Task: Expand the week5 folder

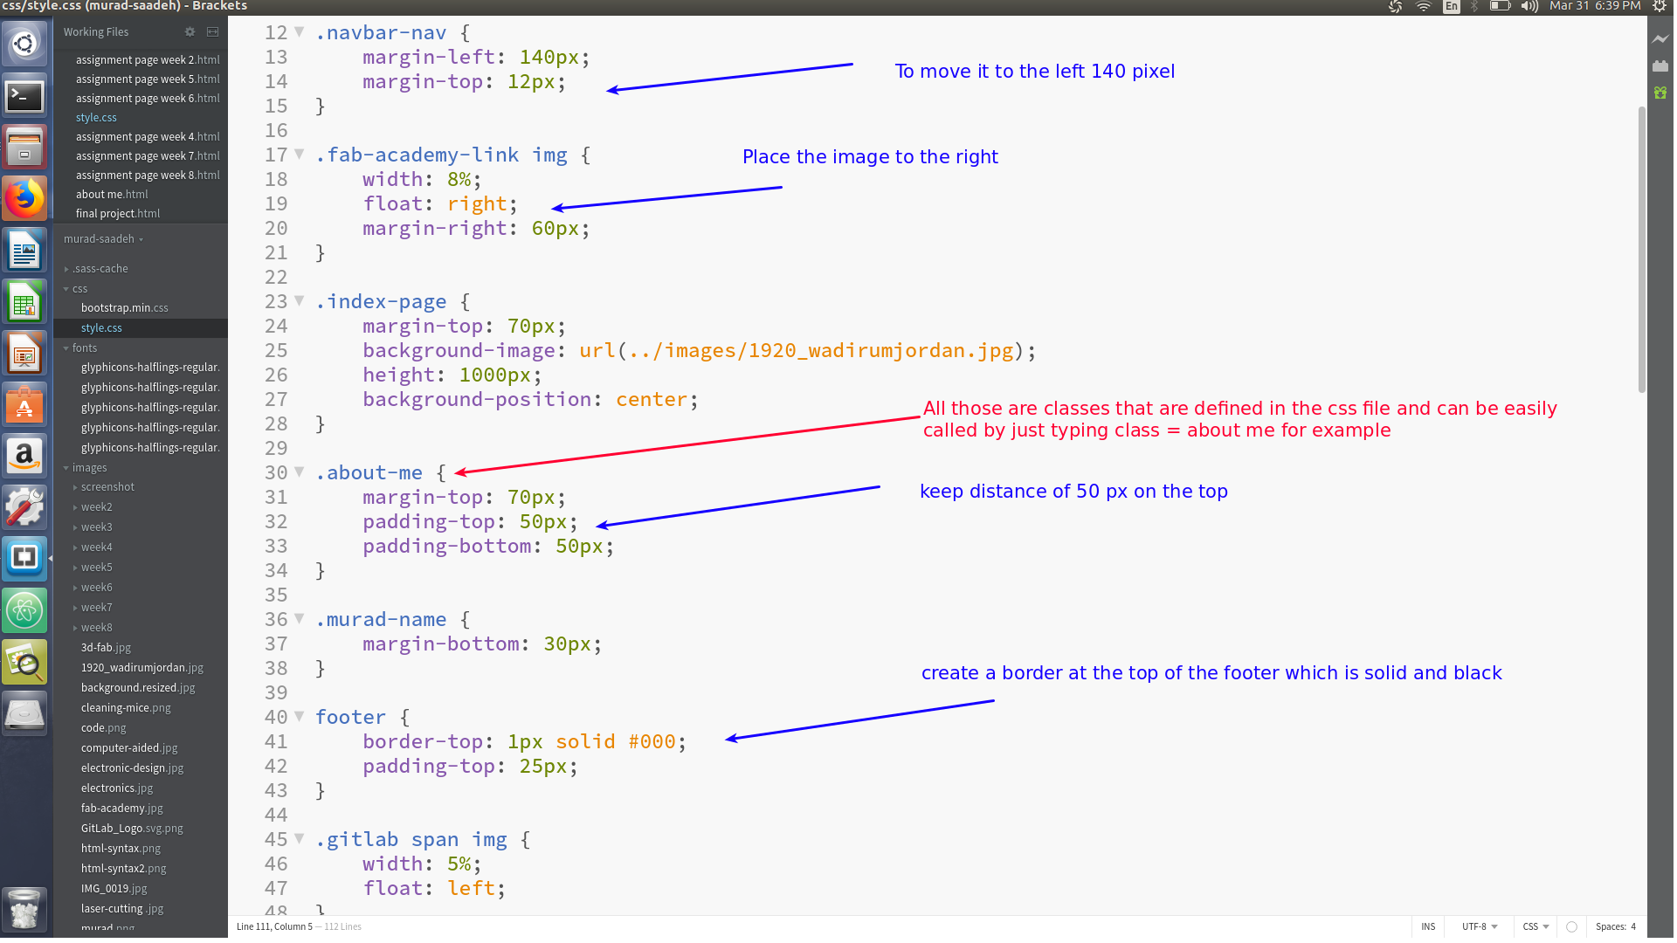Action: 75,568
